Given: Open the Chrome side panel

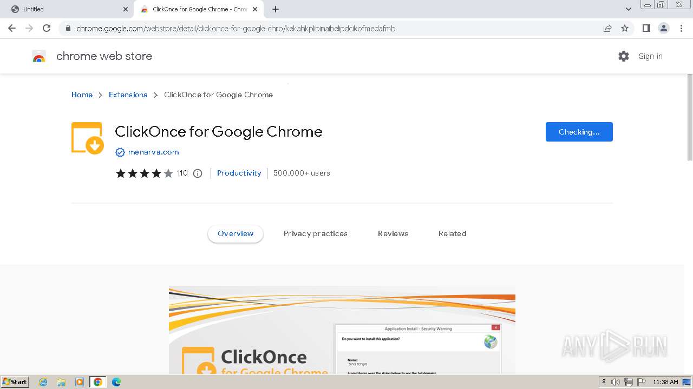Looking at the screenshot, I should click(x=646, y=28).
